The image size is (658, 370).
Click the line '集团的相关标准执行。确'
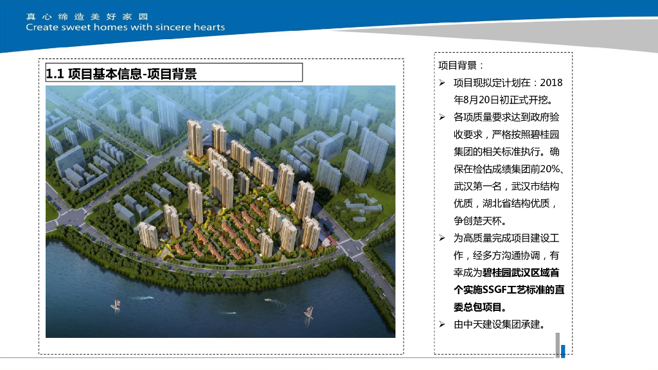coord(506,152)
